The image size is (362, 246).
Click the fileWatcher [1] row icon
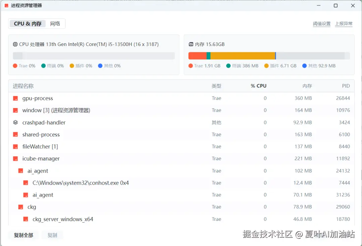pos(15,147)
